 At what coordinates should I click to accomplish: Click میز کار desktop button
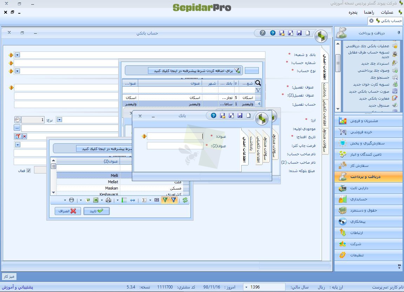coord(9,276)
